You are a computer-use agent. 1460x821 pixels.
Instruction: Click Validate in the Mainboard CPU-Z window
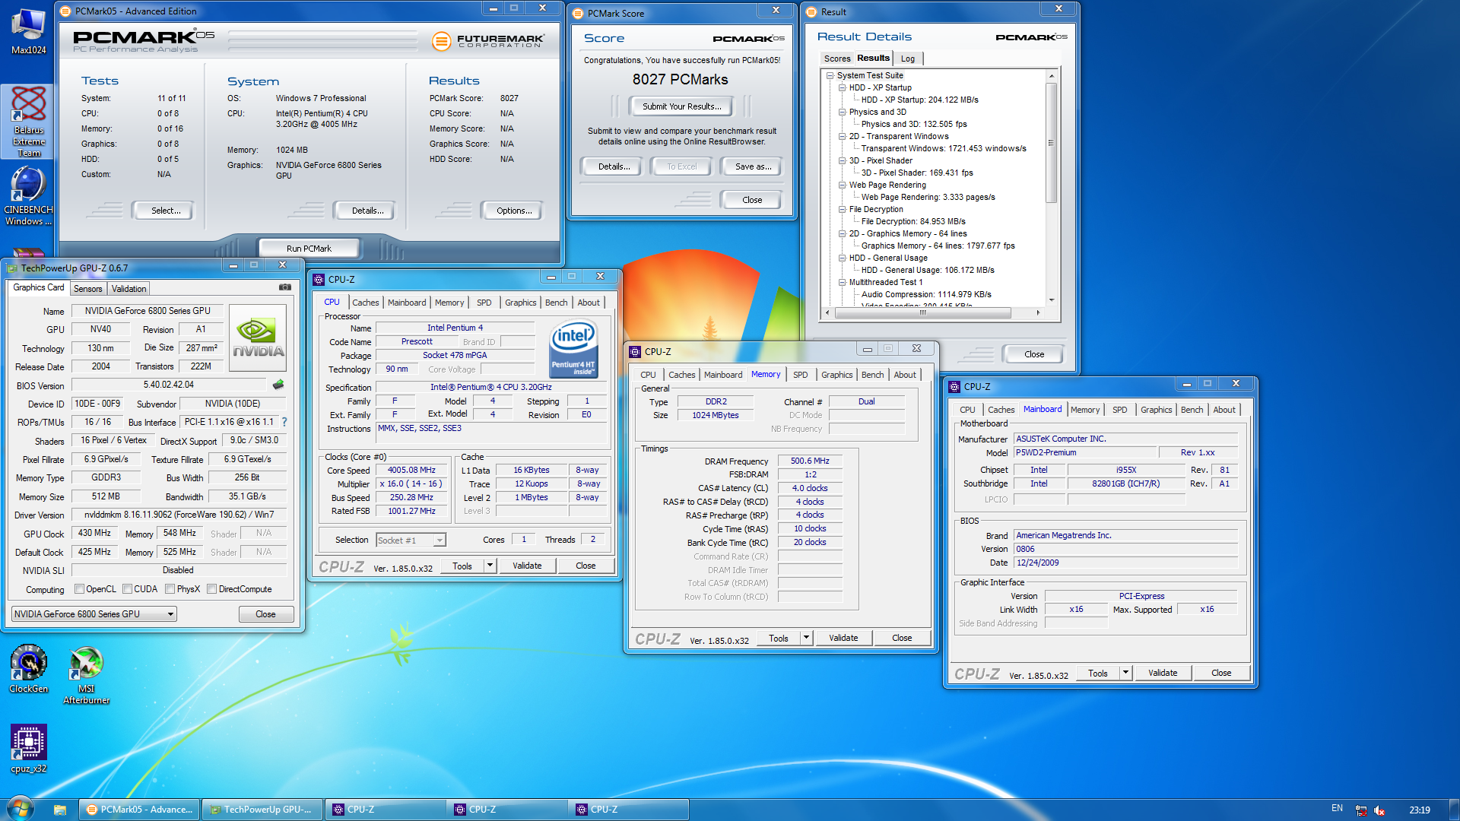(x=1163, y=673)
